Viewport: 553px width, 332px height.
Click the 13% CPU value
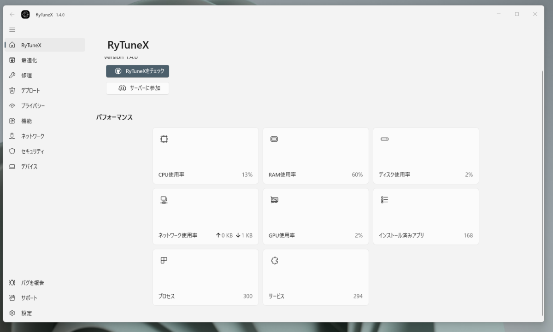tap(247, 175)
